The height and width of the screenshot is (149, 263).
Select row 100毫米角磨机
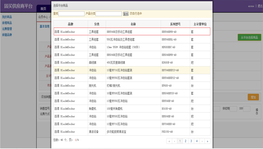click(x=132, y=109)
